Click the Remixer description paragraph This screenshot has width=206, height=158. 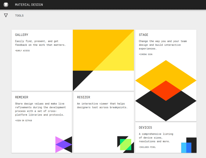tap(40, 109)
